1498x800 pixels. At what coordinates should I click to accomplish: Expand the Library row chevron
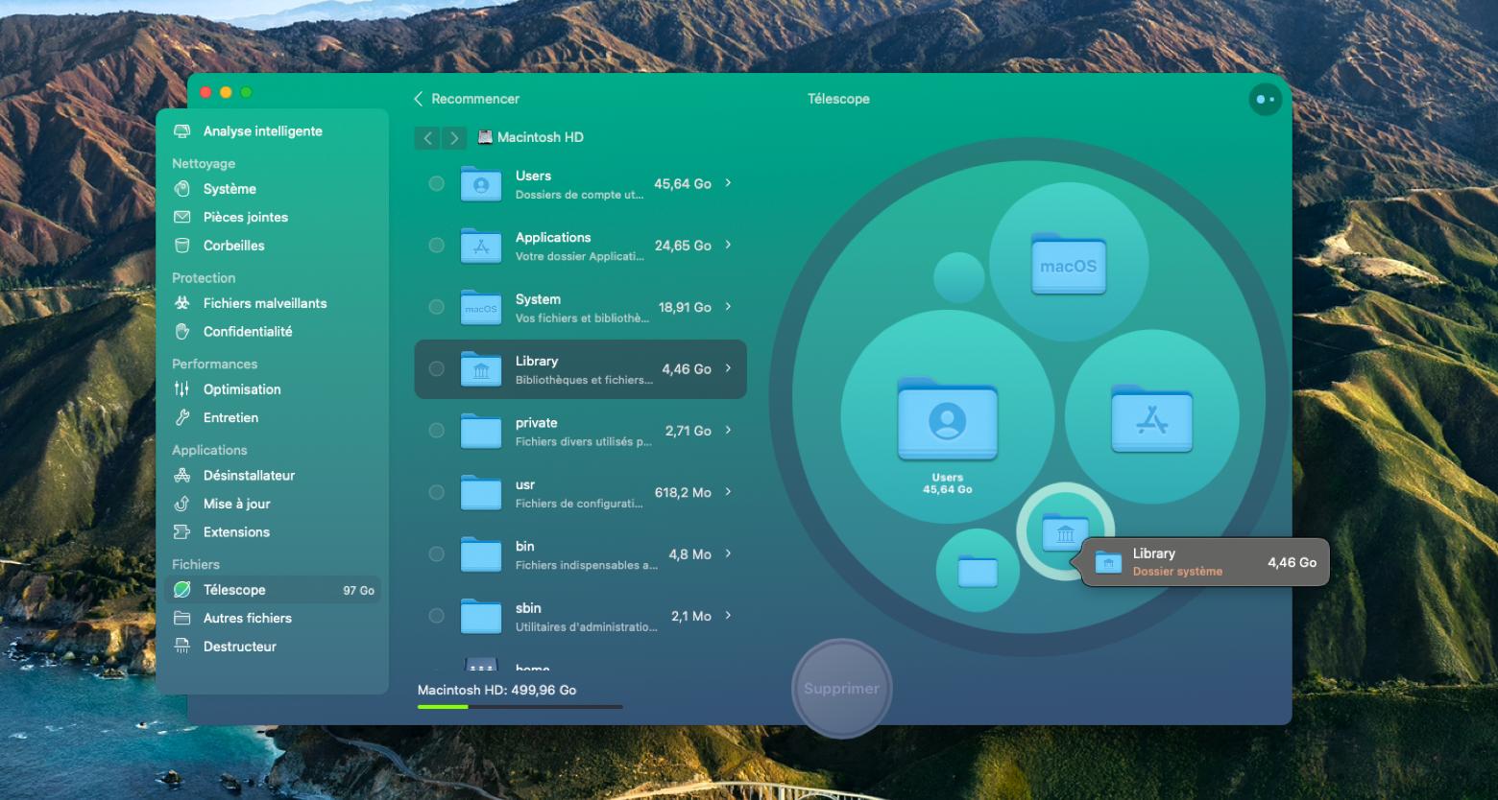click(728, 368)
